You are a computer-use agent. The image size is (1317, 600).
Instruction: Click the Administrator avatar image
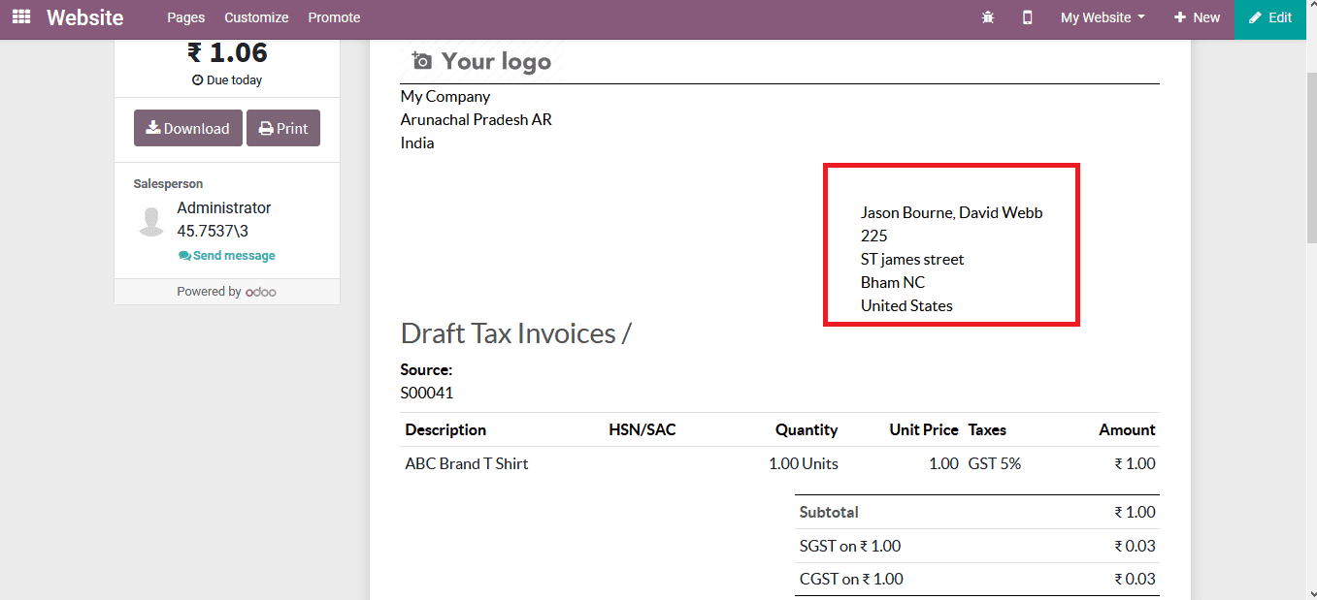point(151,221)
